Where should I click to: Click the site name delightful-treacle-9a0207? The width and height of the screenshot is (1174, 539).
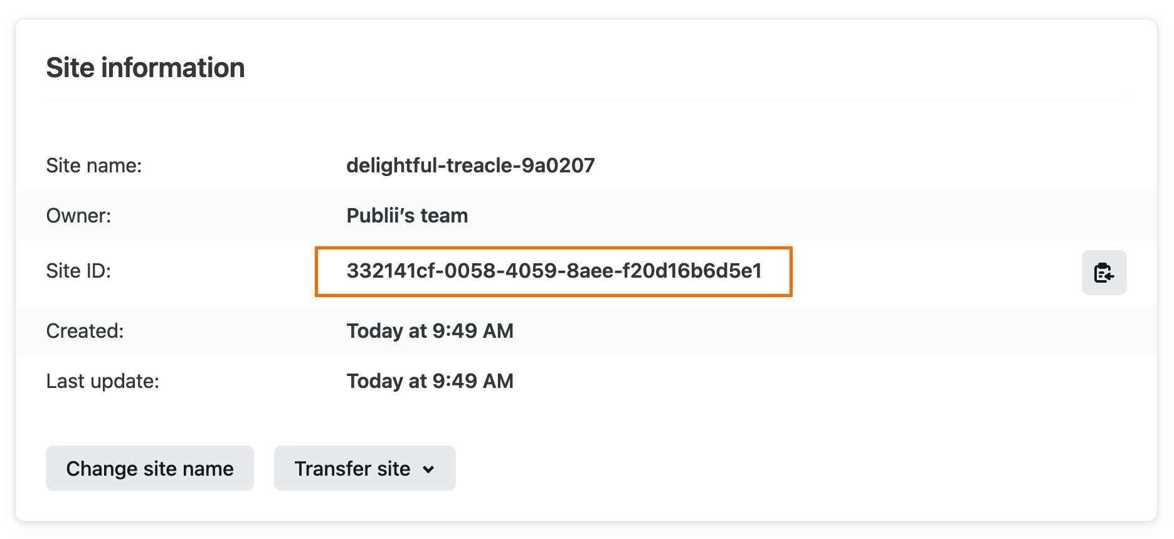(471, 165)
